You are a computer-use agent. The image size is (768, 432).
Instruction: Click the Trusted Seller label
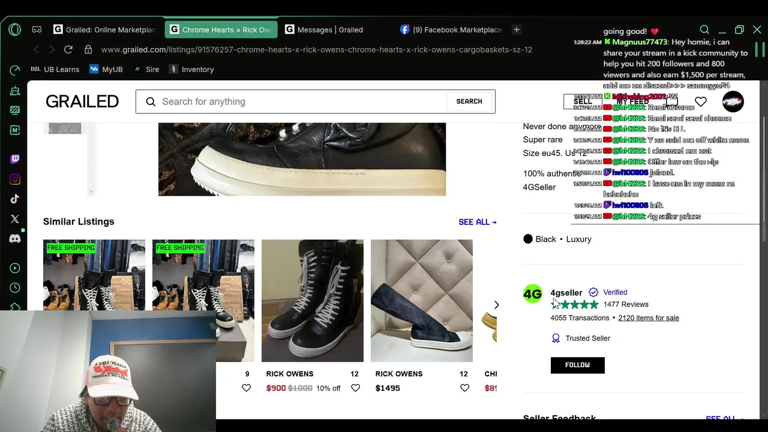(x=587, y=338)
